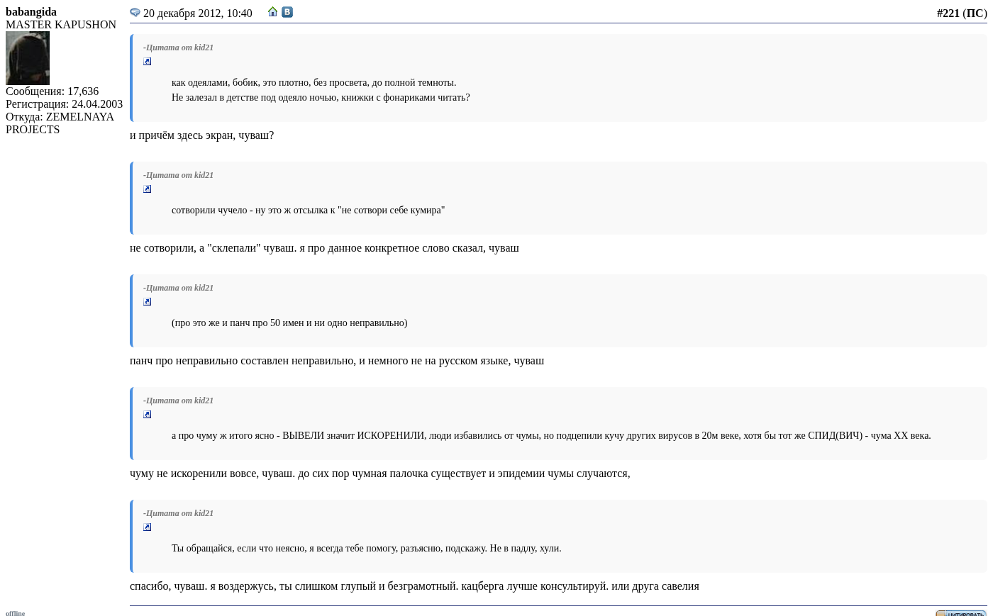Follow quote arrow above the "сотворили чучело" text
The height and width of the screenshot is (616, 993).
(148, 189)
